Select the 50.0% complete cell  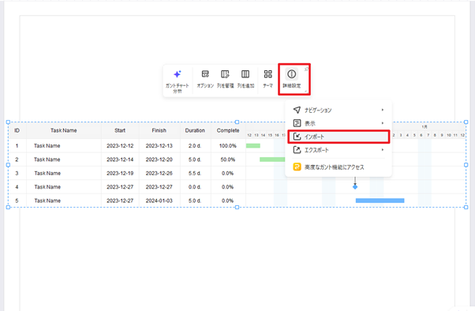click(x=228, y=159)
